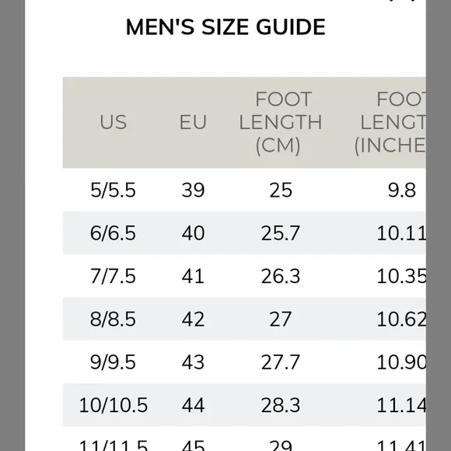451x451 pixels.
Task: Click the FOOT LENGTH (INCHES) header
Action: [390, 122]
